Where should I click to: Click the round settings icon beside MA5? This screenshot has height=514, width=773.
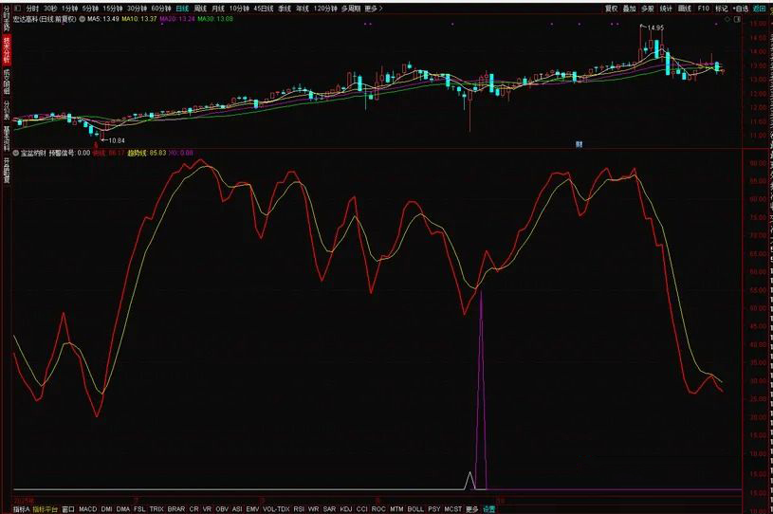[x=83, y=19]
